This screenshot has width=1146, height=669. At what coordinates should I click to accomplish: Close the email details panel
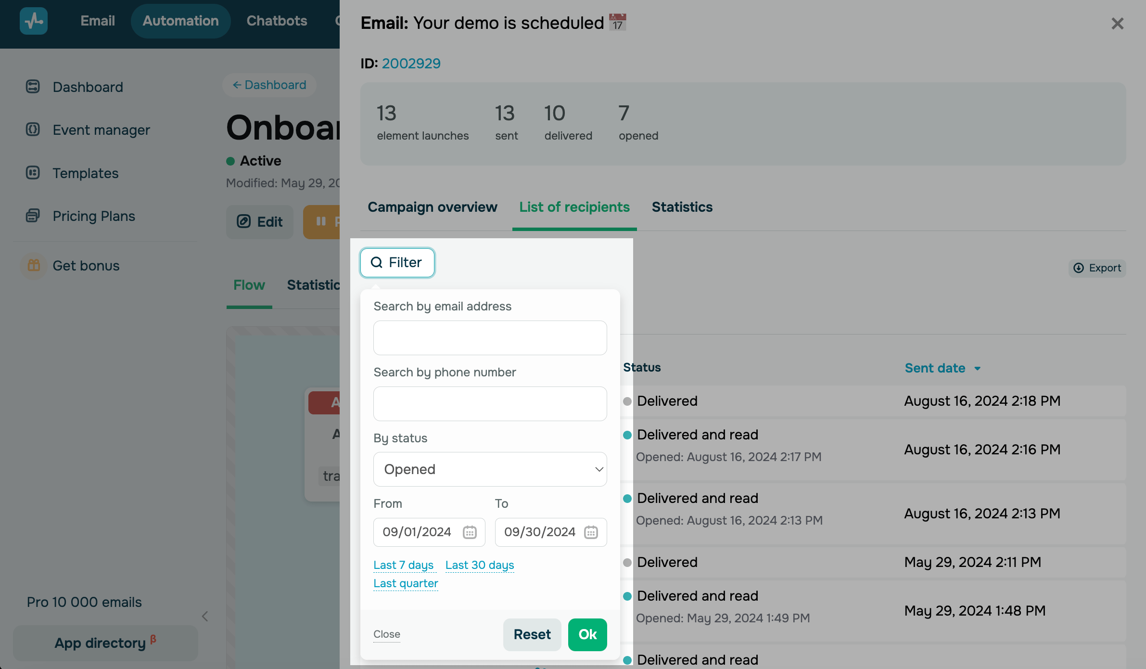1118,24
